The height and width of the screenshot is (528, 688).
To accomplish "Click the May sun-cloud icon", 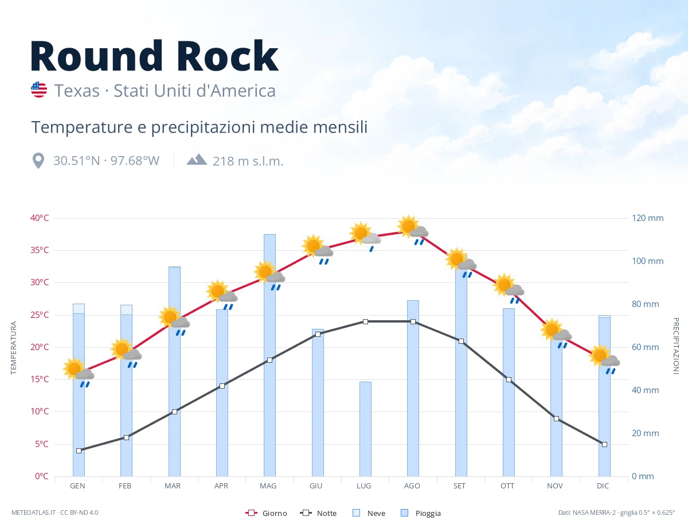I will (x=269, y=275).
